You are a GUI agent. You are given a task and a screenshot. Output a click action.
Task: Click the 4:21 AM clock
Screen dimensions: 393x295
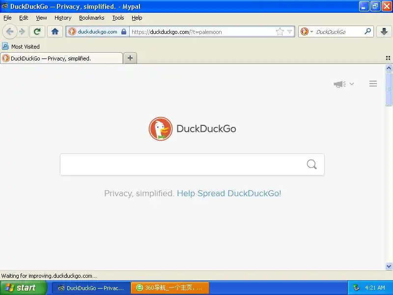375,288
